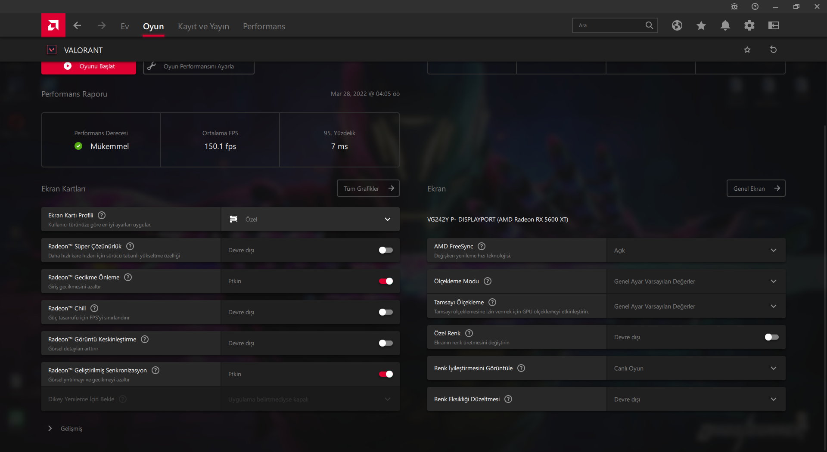Open Renk Eksikliği Düzeltmesi dropdown
Viewport: 827px width, 452px height.
pyautogui.click(x=696, y=399)
